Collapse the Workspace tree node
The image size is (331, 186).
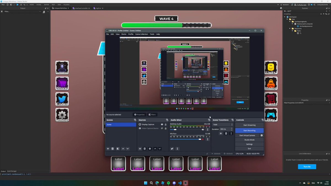click(x=285, y=17)
